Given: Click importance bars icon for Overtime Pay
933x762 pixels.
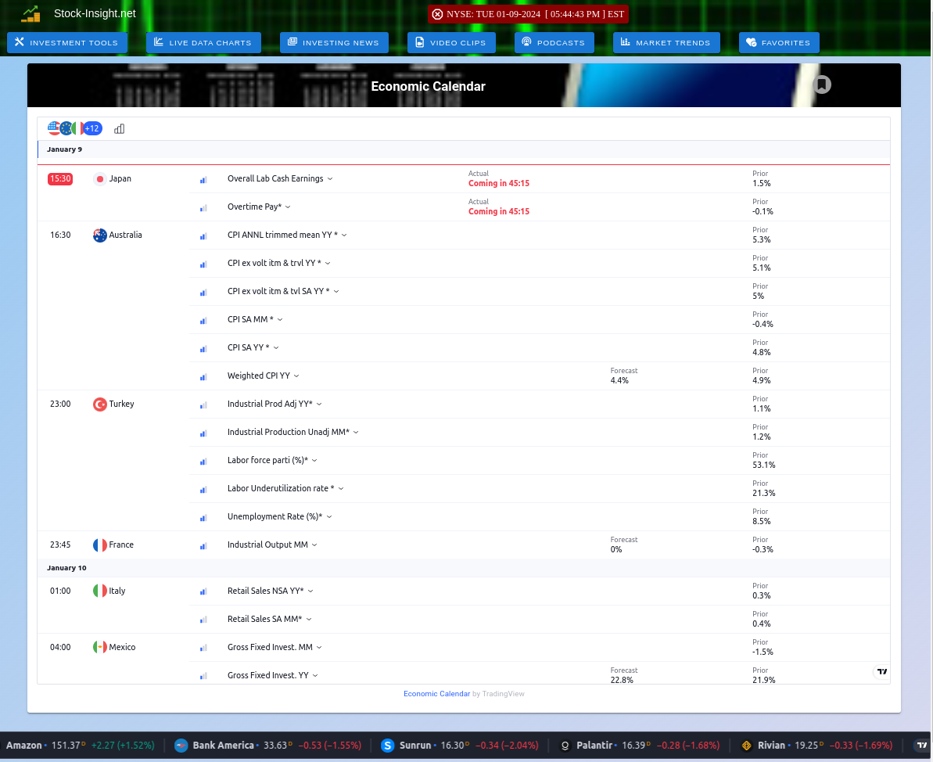Looking at the screenshot, I should (203, 208).
